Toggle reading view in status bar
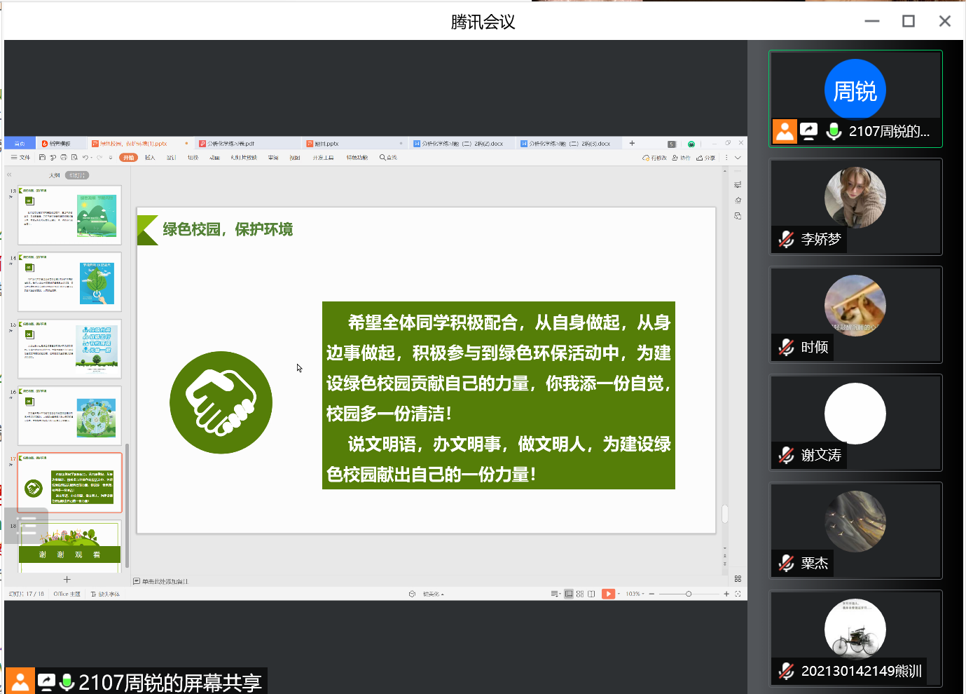This screenshot has height=694, width=966. click(x=591, y=594)
